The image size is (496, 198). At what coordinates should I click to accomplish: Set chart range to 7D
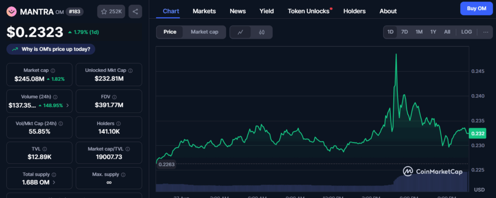point(404,32)
